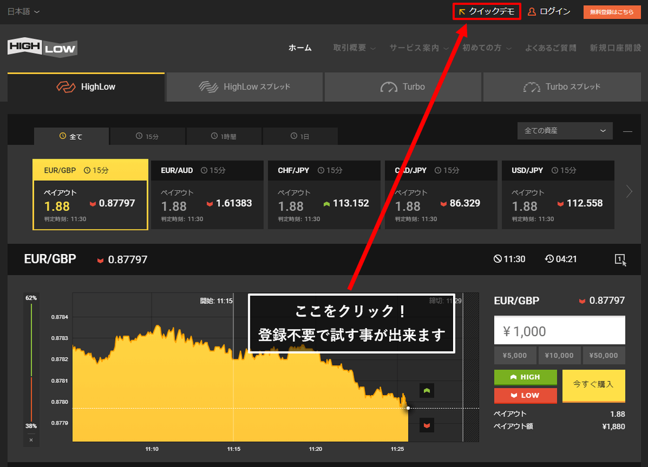Choose the ¥5,000 preset amount
This screenshot has height=467, width=648.
point(515,356)
